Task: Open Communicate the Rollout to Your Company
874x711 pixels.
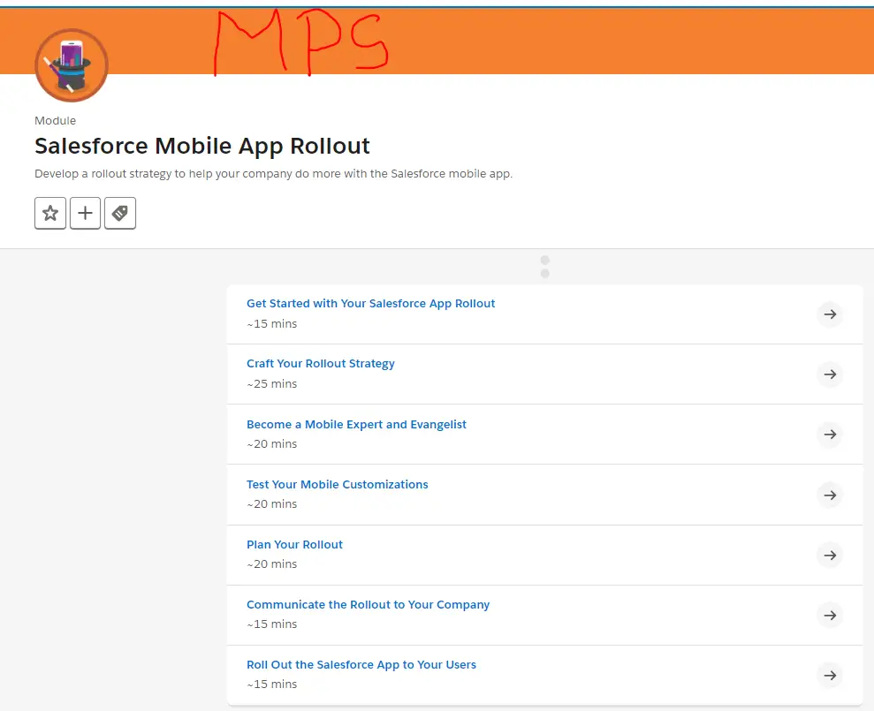Action: pos(368,605)
